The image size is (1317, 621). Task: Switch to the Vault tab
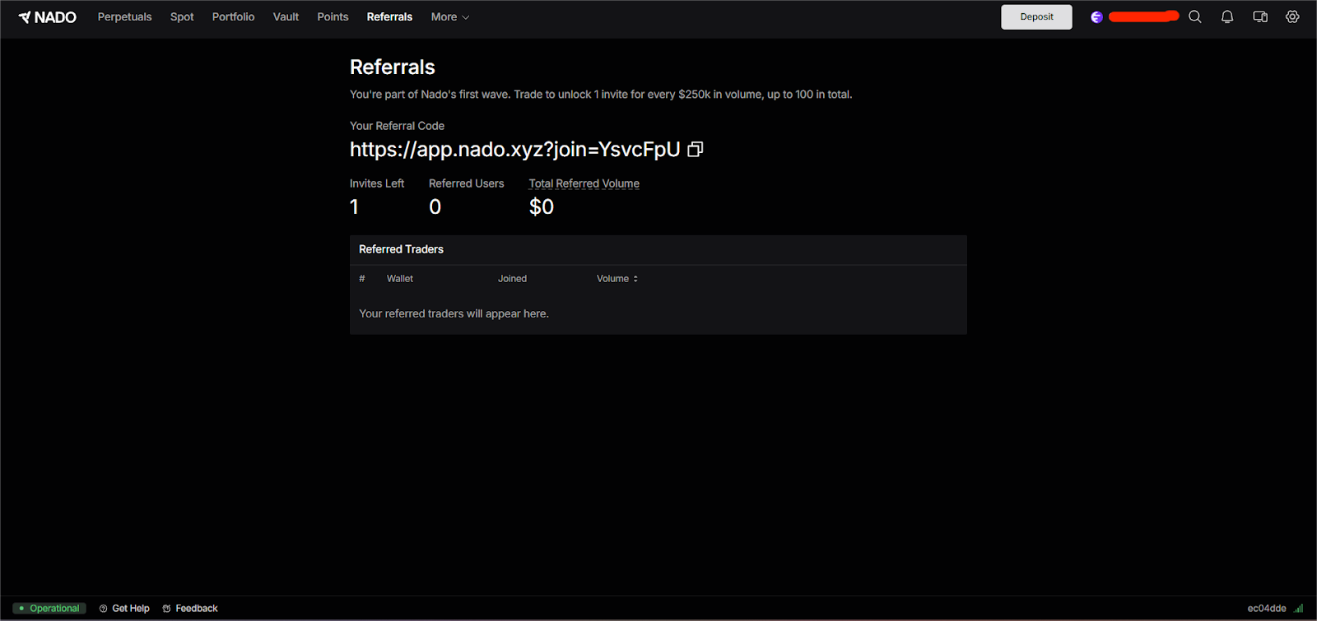coord(286,16)
